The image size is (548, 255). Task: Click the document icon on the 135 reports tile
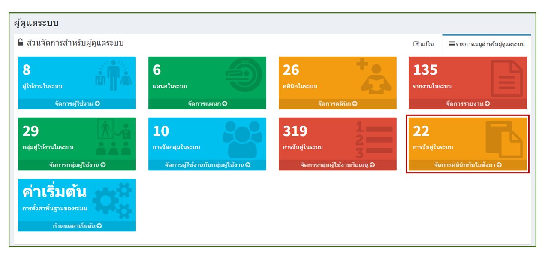pyautogui.click(x=506, y=78)
